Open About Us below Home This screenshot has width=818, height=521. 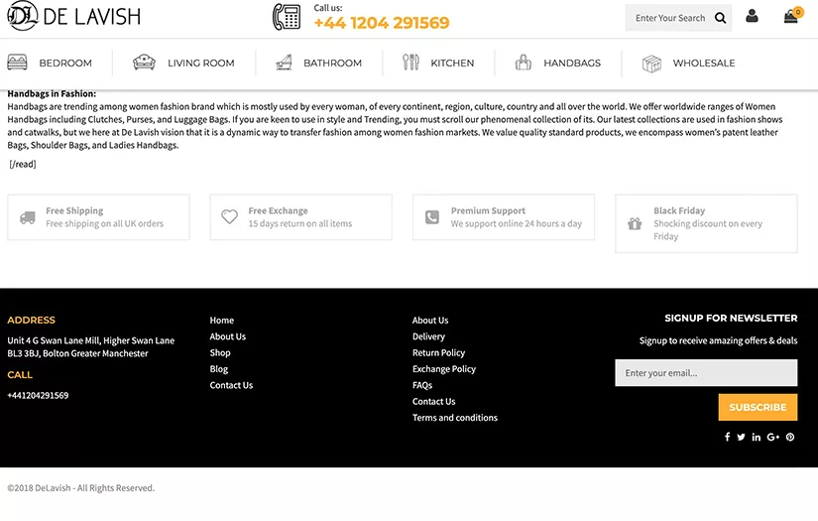(227, 336)
